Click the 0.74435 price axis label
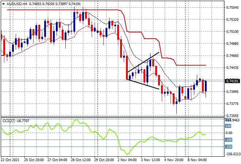Viewport: 241px width, 164px height. 232,67
